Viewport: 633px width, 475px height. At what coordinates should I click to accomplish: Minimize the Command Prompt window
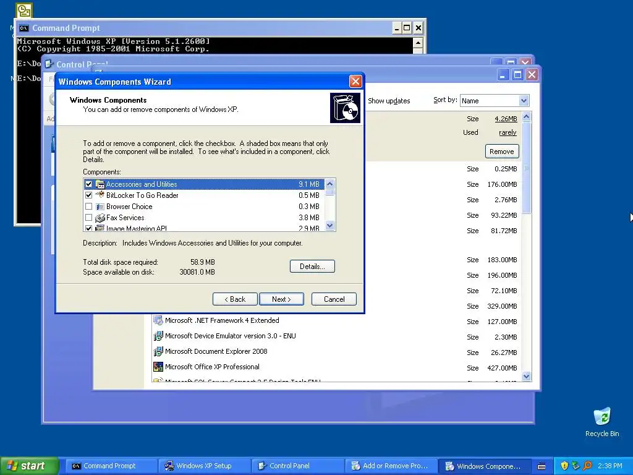(397, 28)
